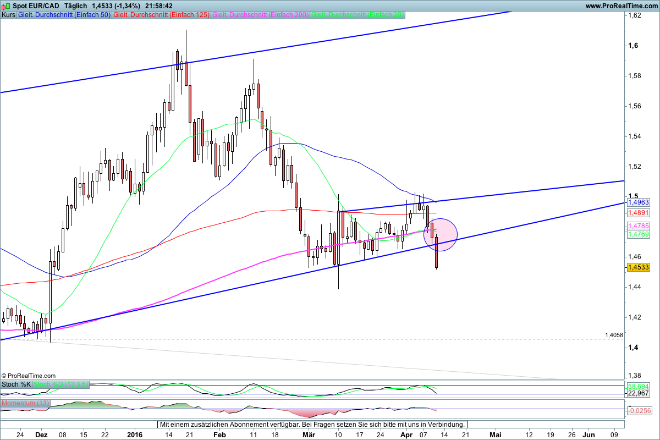The height and width of the screenshot is (440, 660).
Task: Click the Jun label on the time axis
Action: [x=588, y=435]
